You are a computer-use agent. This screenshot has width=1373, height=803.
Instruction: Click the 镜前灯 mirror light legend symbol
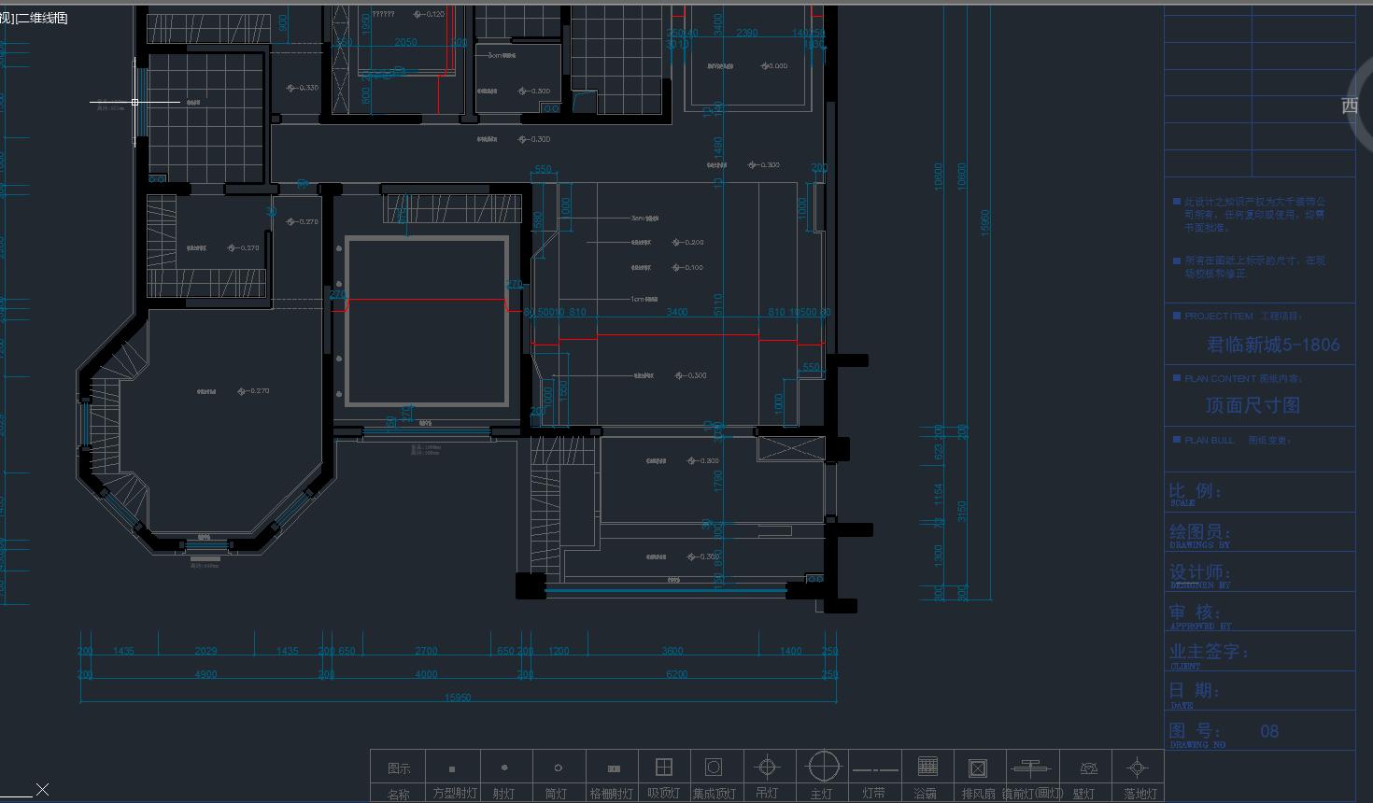[1030, 768]
